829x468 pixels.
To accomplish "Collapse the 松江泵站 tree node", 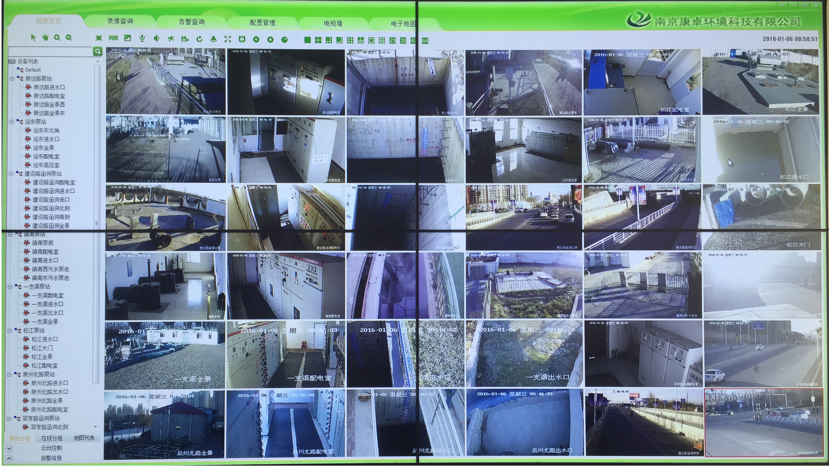I will pyautogui.click(x=10, y=330).
